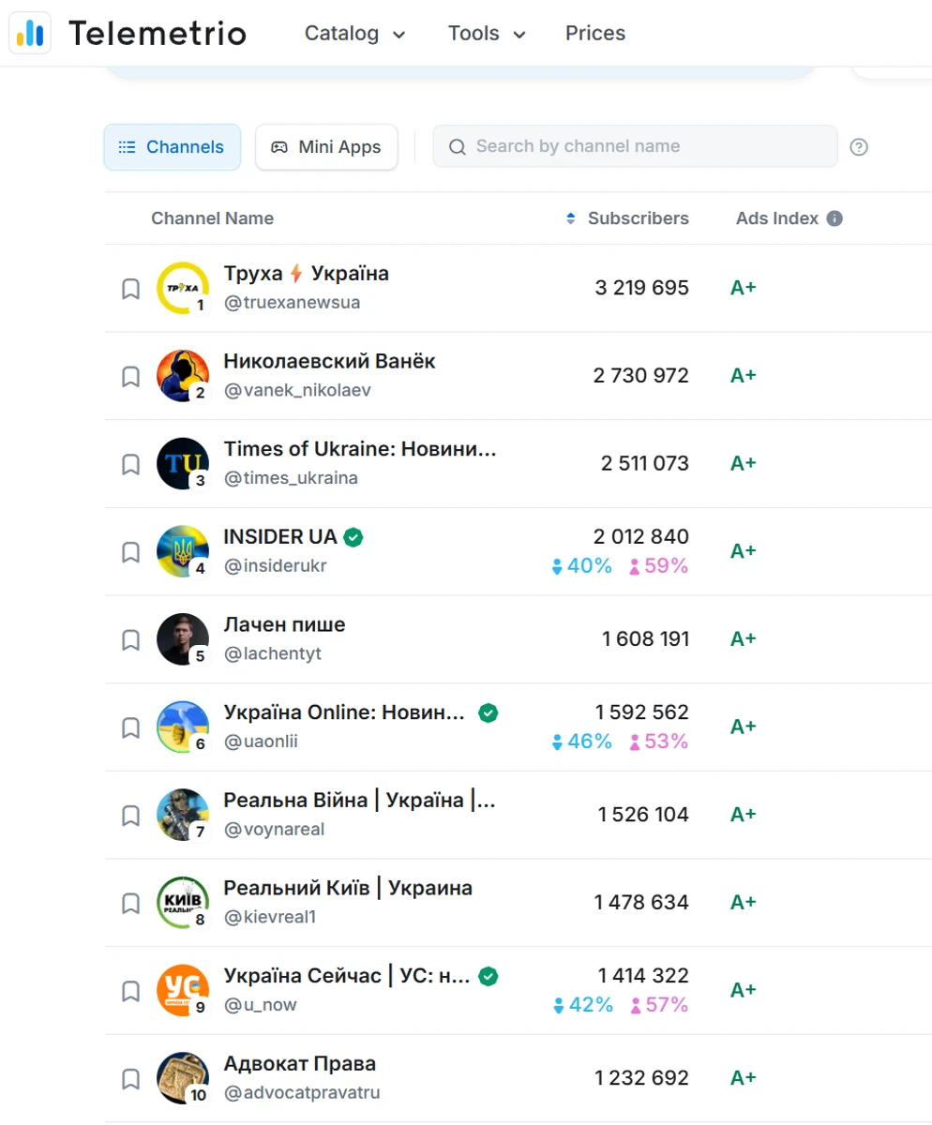This screenshot has width=932, height=1125.
Task: Switch to the Mini Apps tab
Action: point(326,147)
